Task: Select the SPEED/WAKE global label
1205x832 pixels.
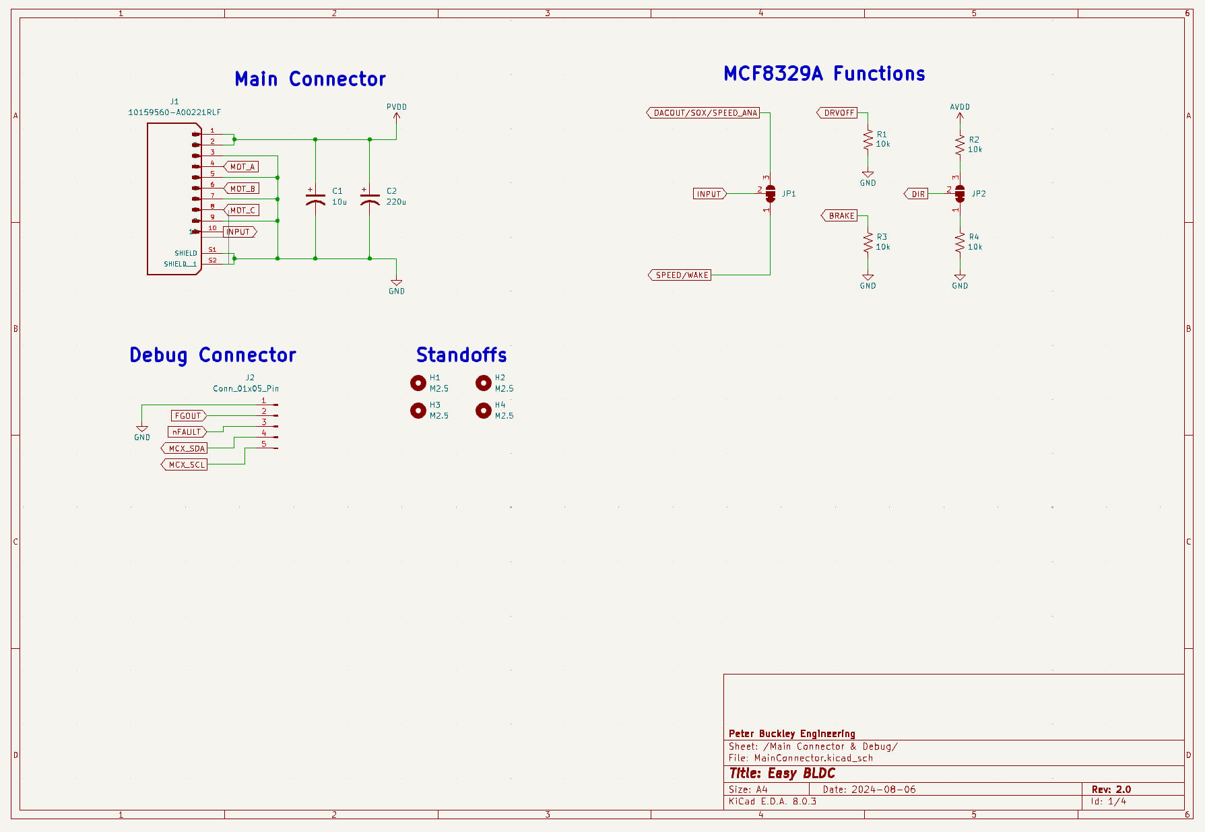Action: click(x=680, y=275)
